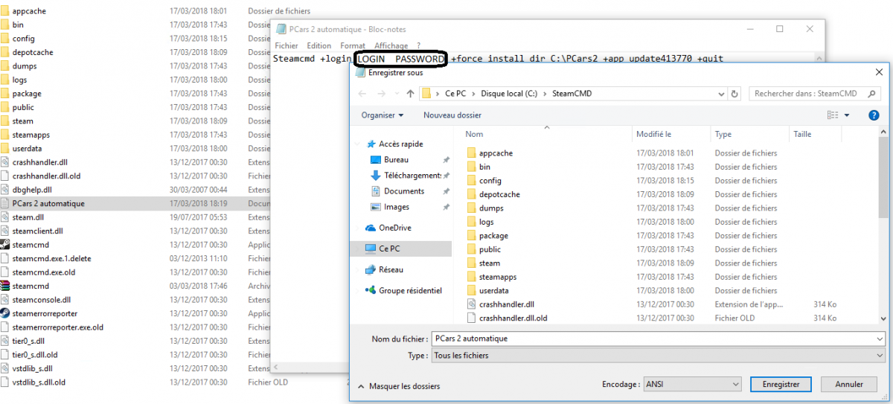Select tier0_s.dll icon in background Explorer
893x404 pixels.
[x=4, y=341]
